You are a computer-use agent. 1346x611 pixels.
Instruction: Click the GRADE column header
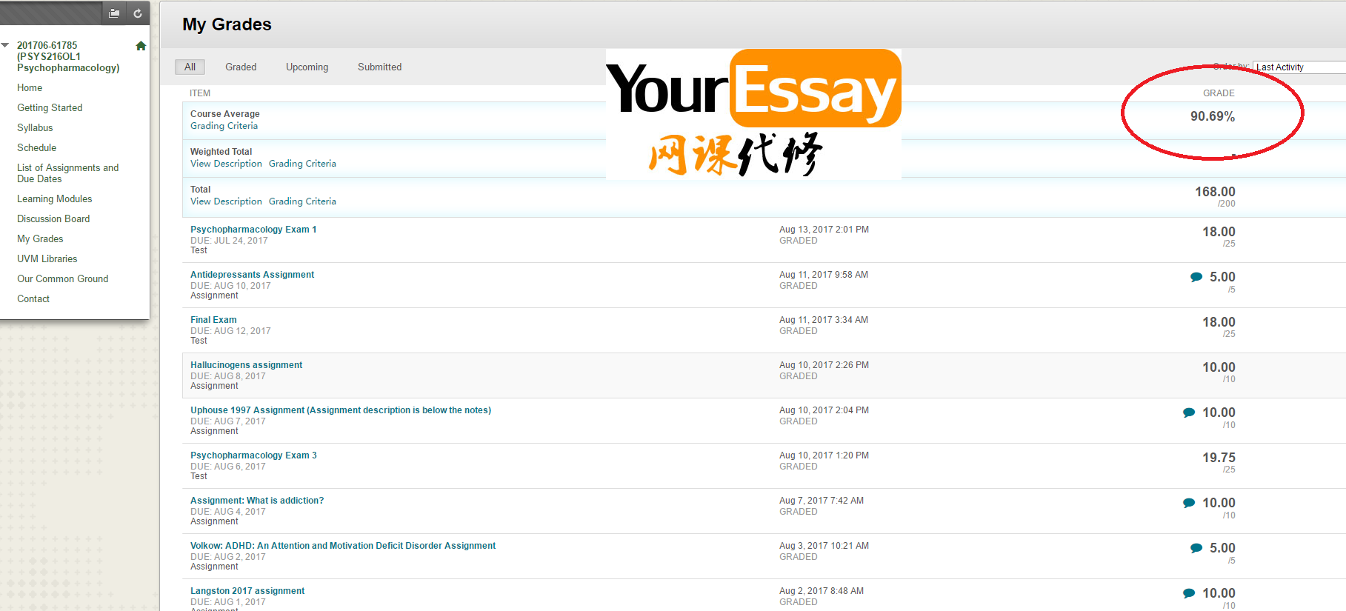(1219, 93)
